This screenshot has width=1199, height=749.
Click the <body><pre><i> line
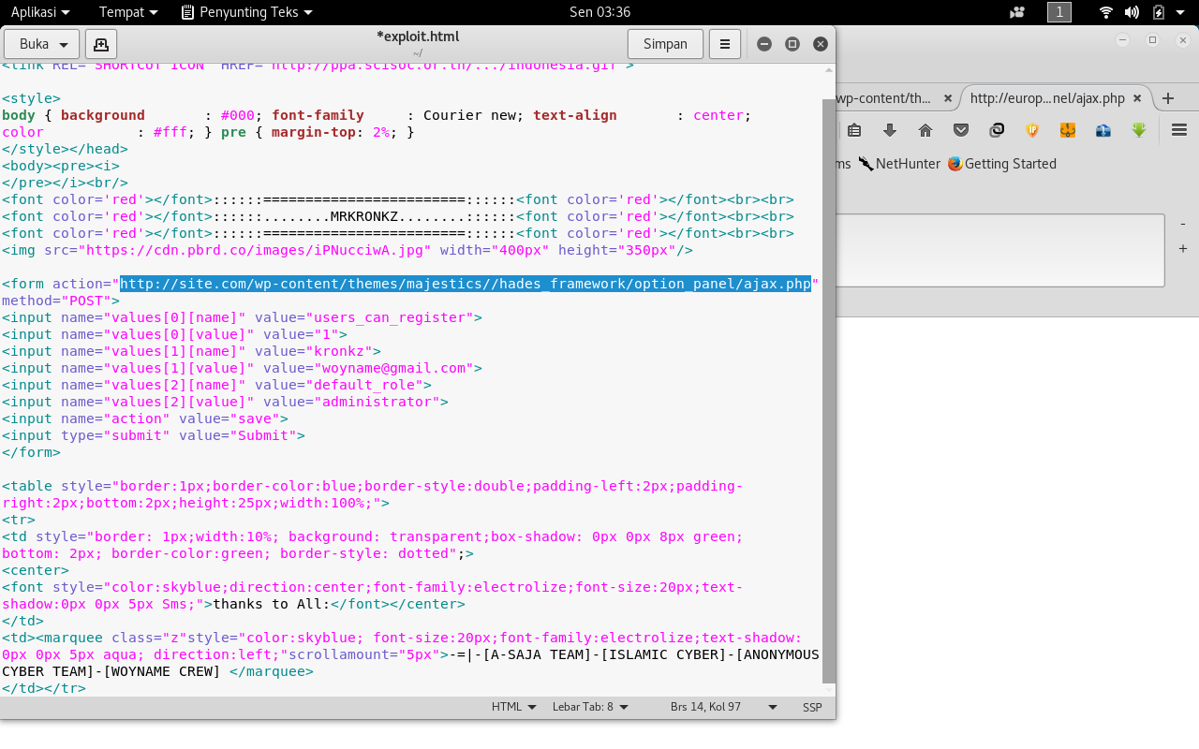61,166
